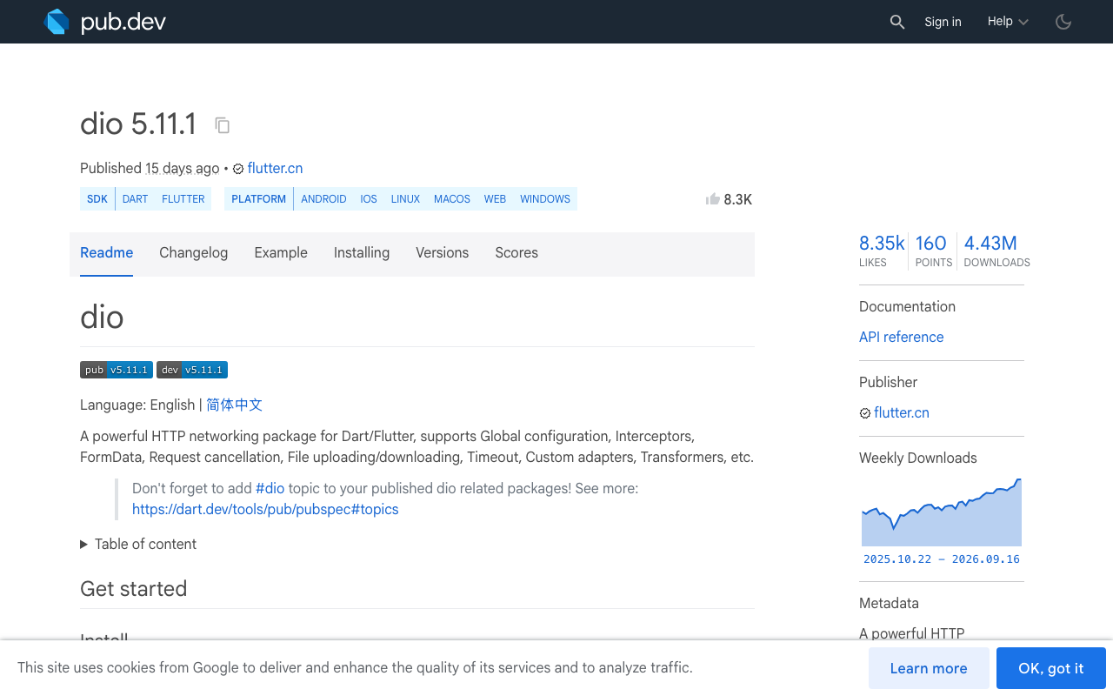Open the dart.dev pubspec topics URL
Screen dimensions: 1113x696
click(265, 510)
